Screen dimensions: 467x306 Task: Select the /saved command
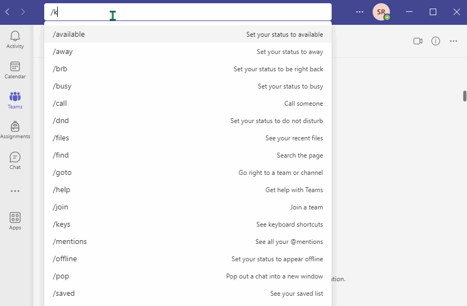click(188, 294)
